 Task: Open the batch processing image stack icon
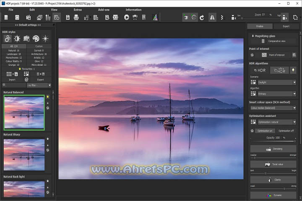tap(39, 18)
